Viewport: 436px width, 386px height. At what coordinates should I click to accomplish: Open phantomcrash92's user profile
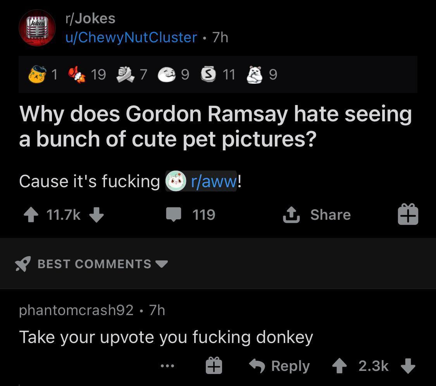(x=76, y=310)
